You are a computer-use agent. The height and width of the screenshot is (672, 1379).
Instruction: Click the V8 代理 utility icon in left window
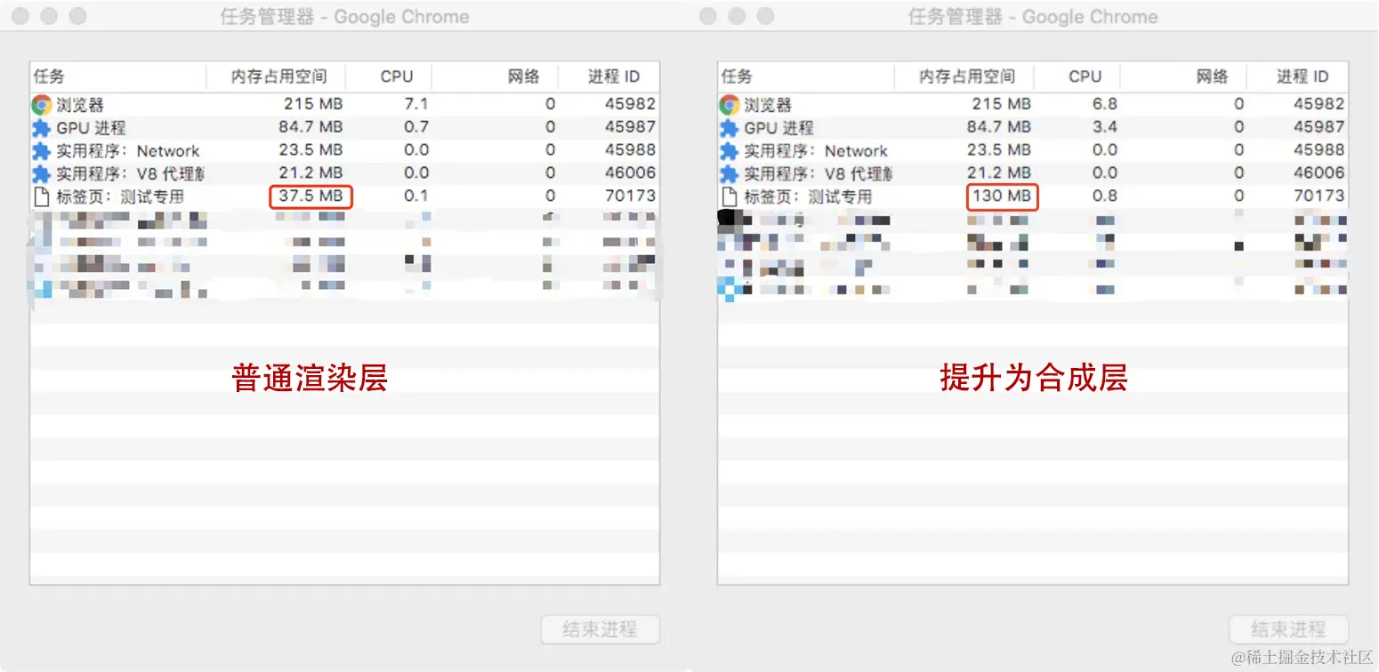[x=39, y=173]
